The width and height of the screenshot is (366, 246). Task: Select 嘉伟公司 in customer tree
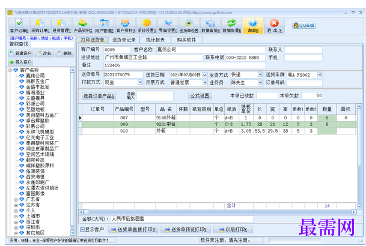click(35, 76)
